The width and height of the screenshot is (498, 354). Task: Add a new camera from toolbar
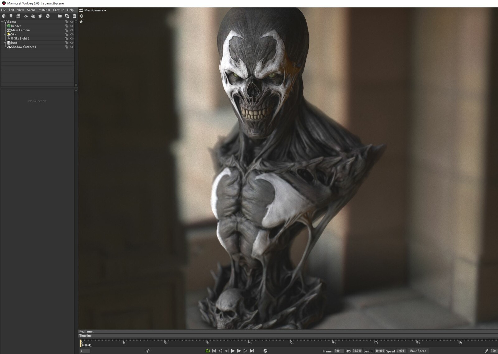[18, 16]
